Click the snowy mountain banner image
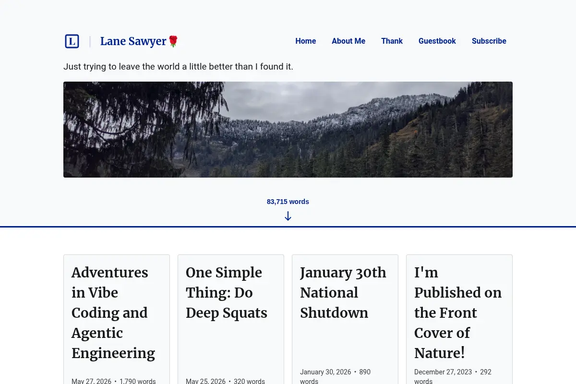The height and width of the screenshot is (384, 576). tap(288, 130)
